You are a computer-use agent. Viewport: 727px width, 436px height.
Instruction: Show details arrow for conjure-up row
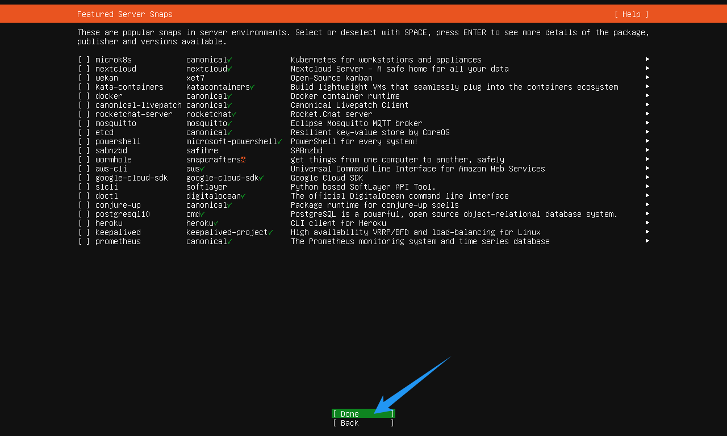[647, 204]
